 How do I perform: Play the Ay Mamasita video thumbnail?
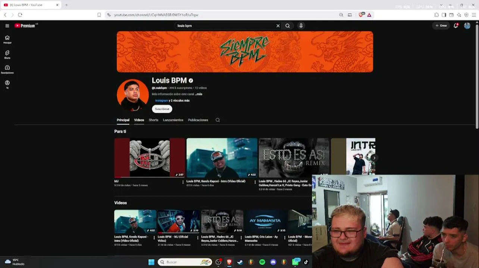tap(266, 221)
